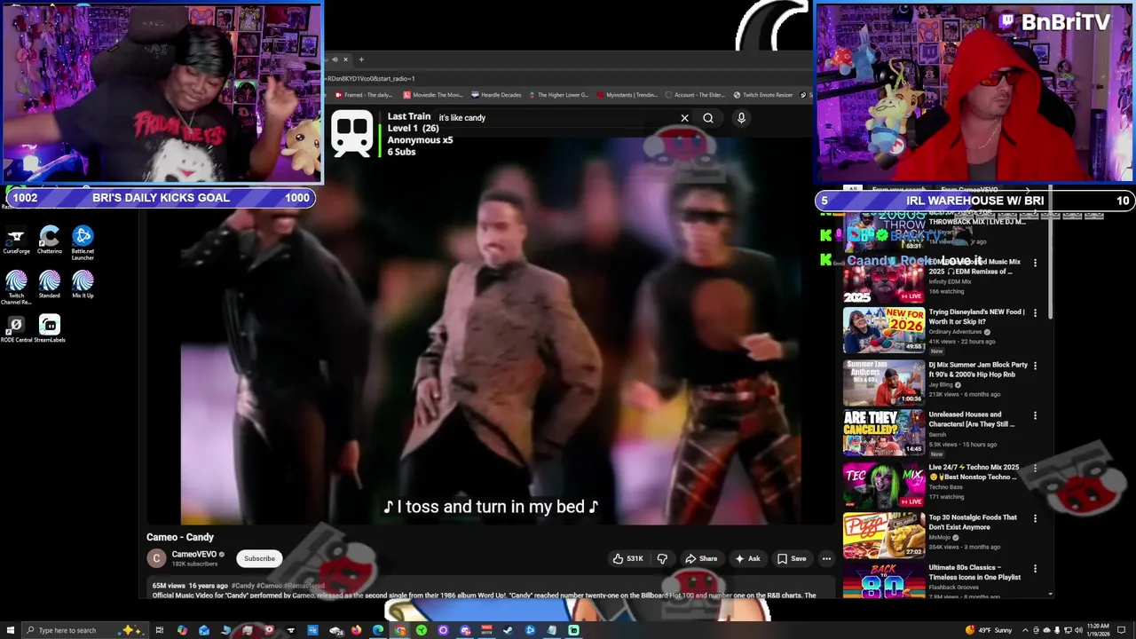Open options menu for Live 24/7 Techno Mix
The image size is (1136, 639).
[x=1035, y=469]
